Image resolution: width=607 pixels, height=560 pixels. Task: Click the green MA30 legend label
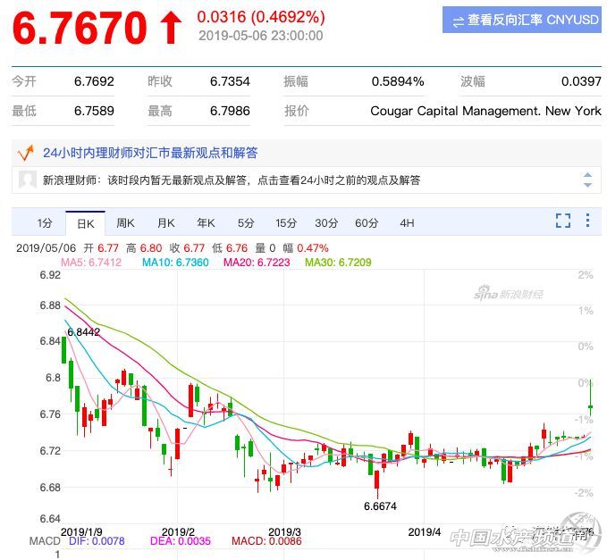tap(338, 263)
